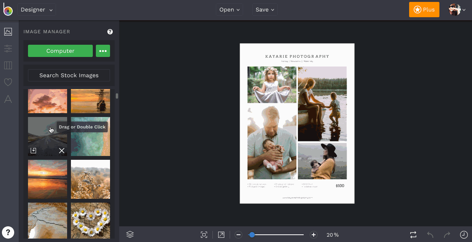Select the pink clouds thumbnail
The height and width of the screenshot is (242, 472).
click(x=48, y=101)
